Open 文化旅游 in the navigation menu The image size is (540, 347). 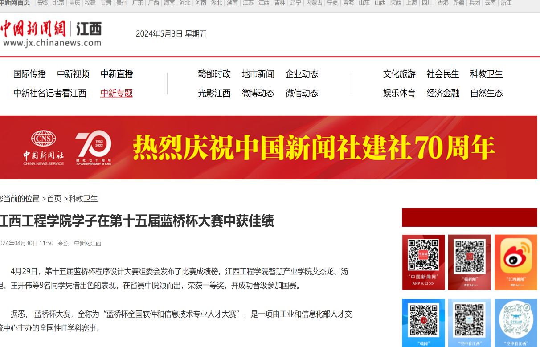click(x=399, y=74)
